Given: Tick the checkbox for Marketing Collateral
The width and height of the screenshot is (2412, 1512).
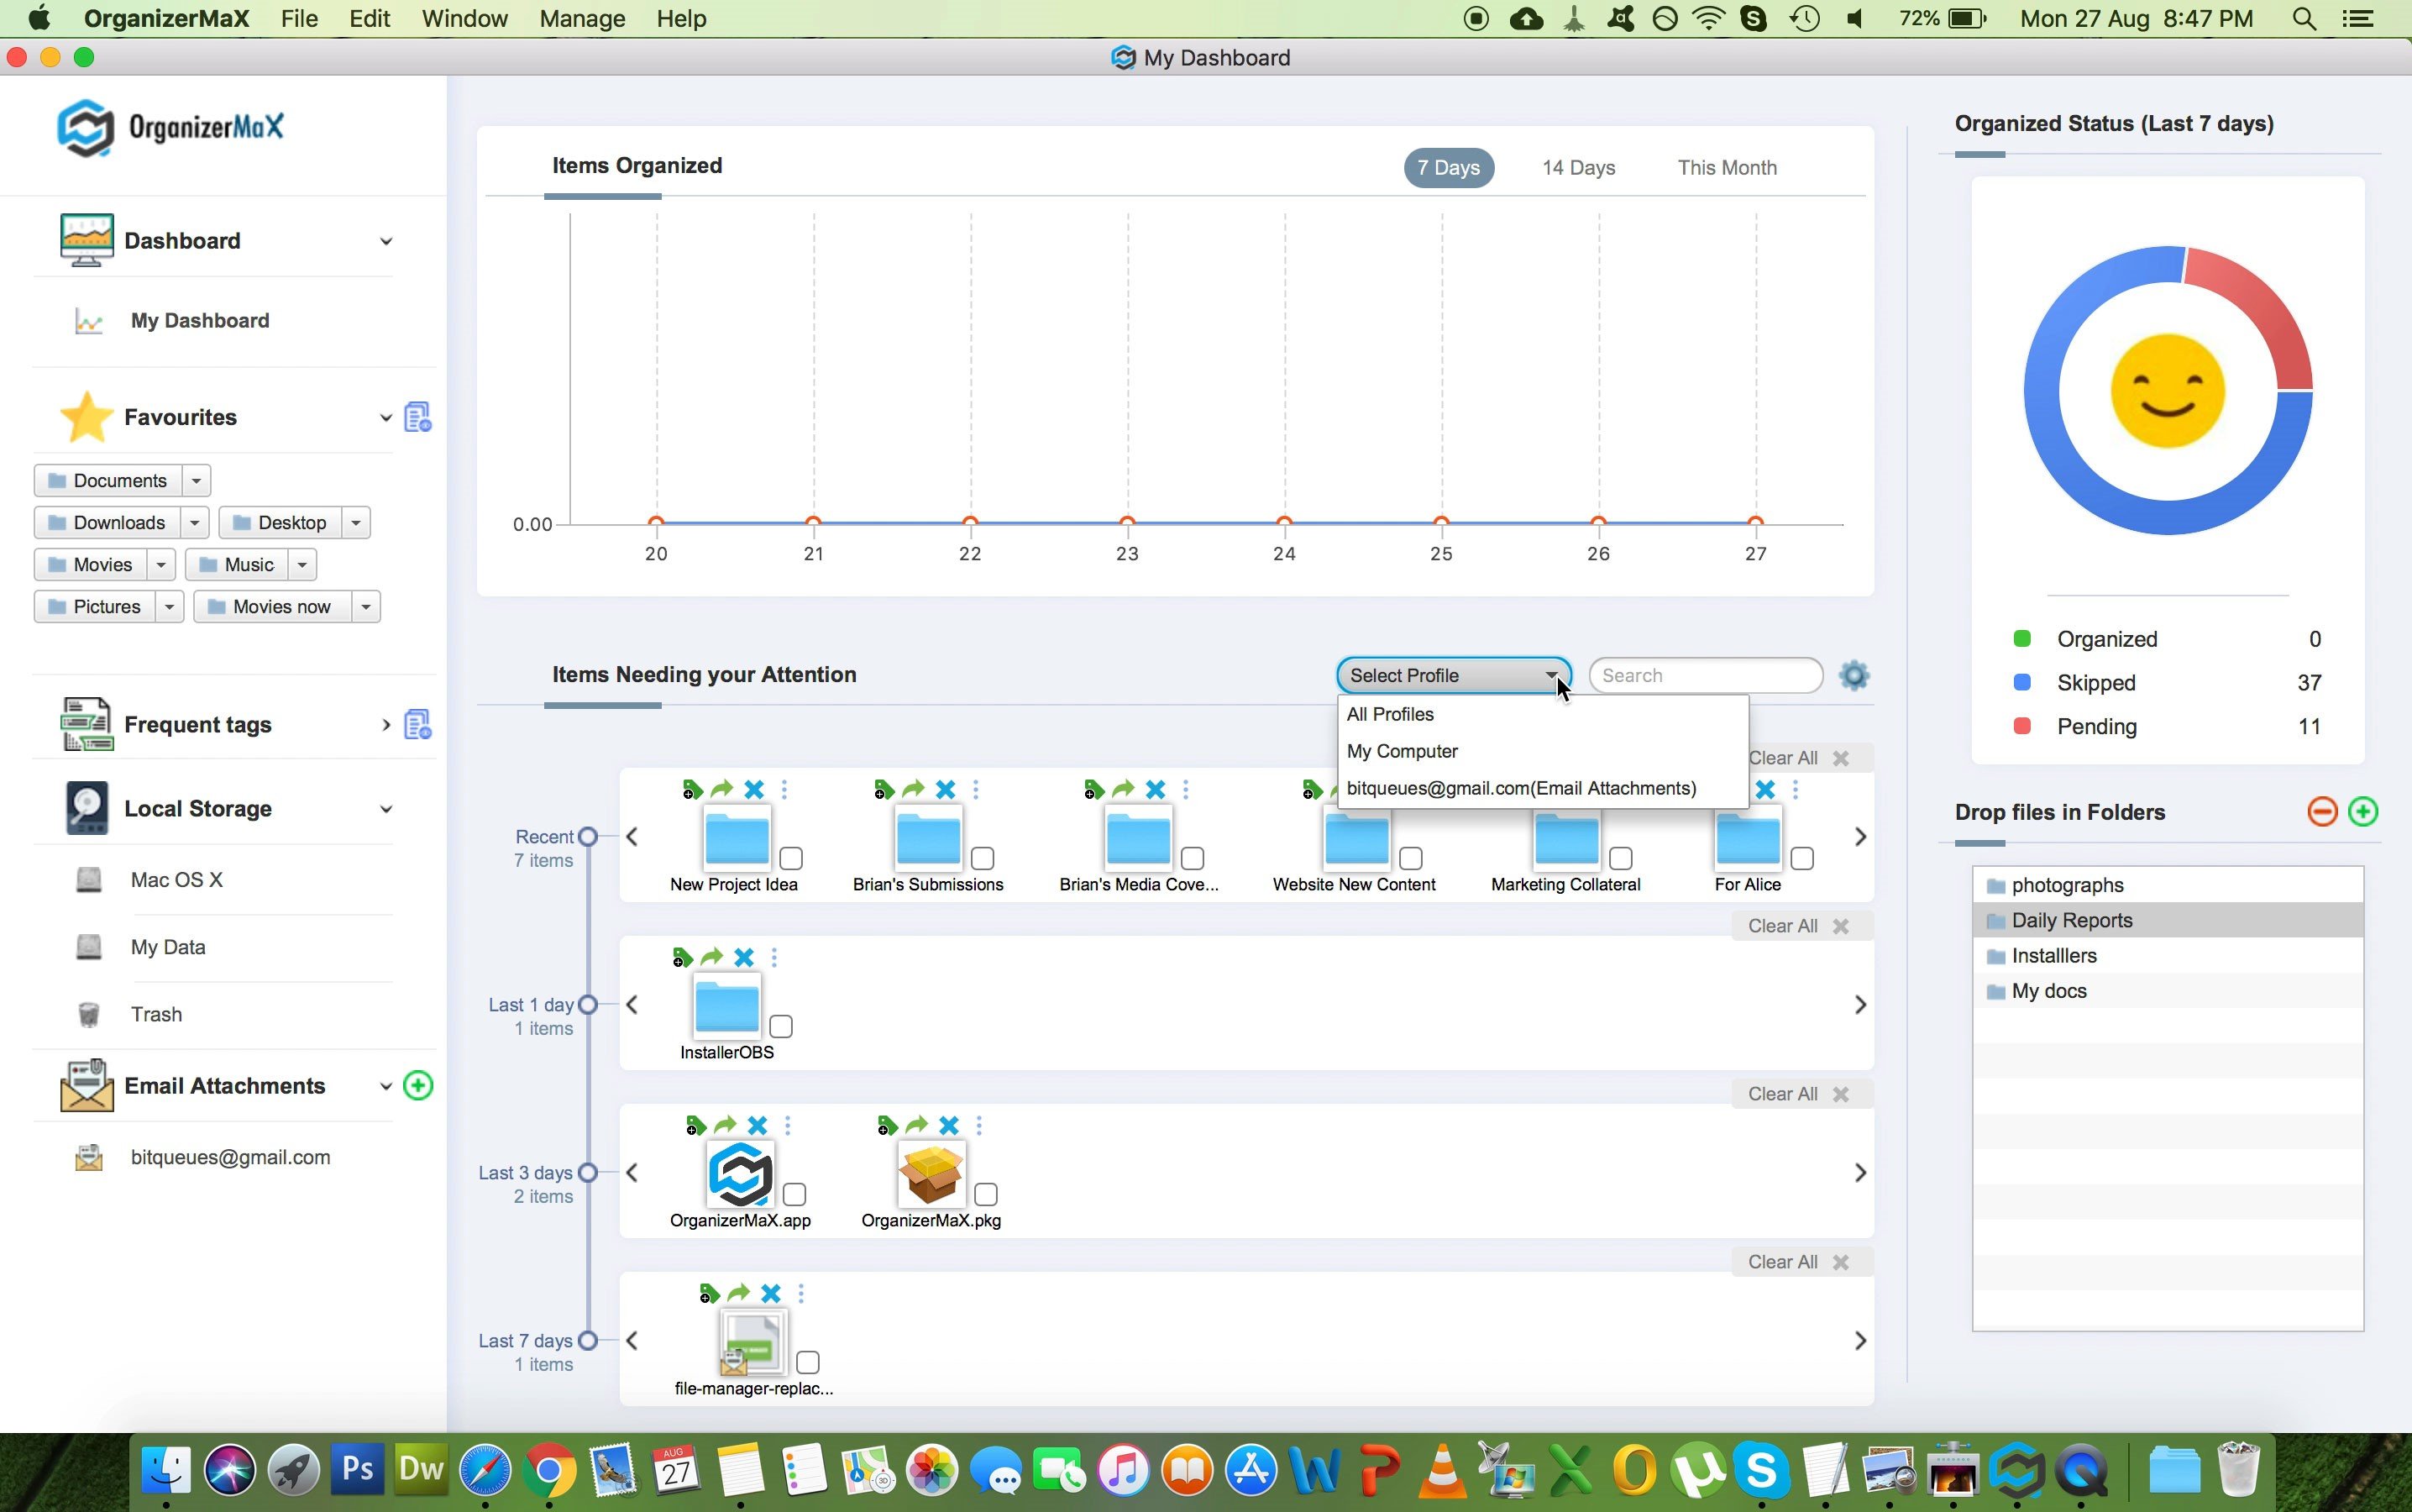Looking at the screenshot, I should coord(1622,858).
